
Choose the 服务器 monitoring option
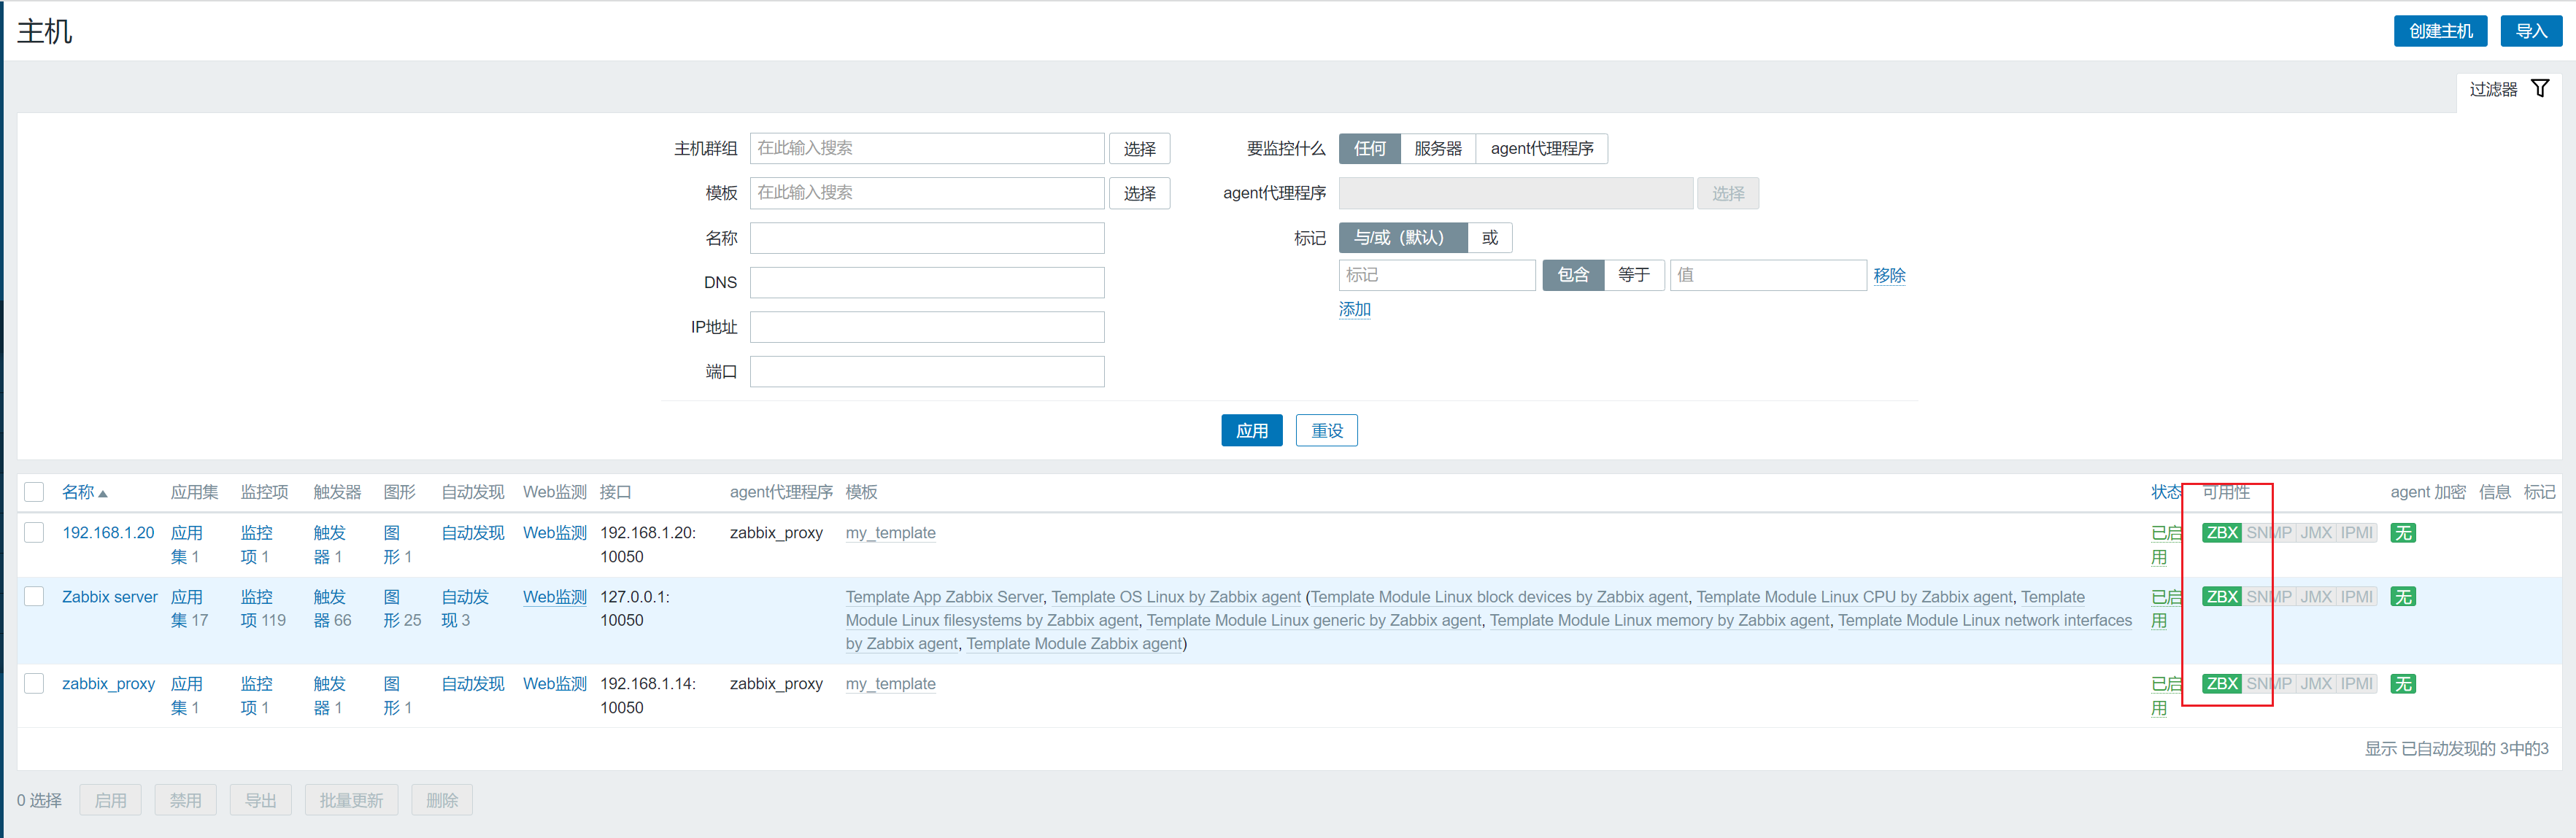pos(1437,149)
